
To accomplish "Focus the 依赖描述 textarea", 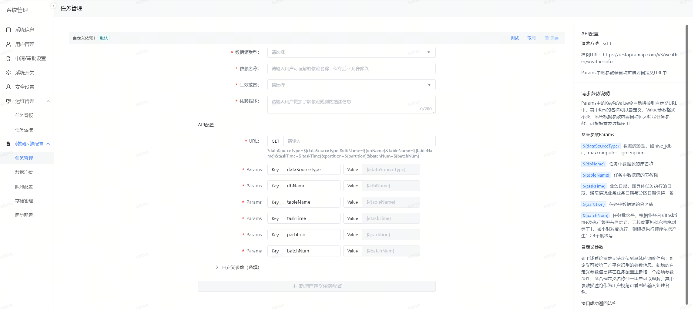I will pos(351,105).
